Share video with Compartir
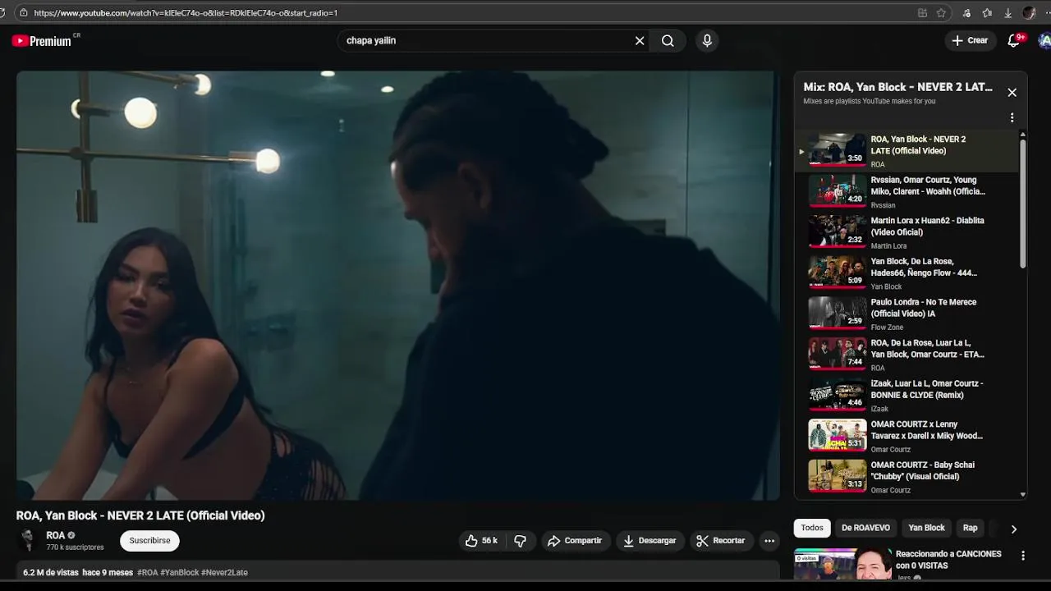The width and height of the screenshot is (1051, 591). point(575,540)
